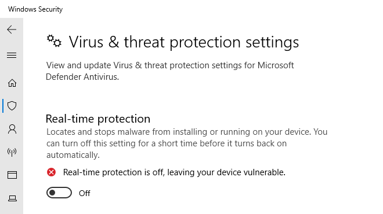Click the Real-time protection section heading

[98, 119]
